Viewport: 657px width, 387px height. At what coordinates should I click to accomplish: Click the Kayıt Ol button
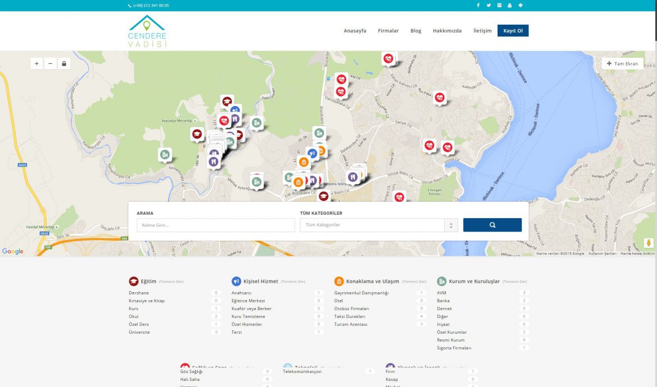point(513,31)
